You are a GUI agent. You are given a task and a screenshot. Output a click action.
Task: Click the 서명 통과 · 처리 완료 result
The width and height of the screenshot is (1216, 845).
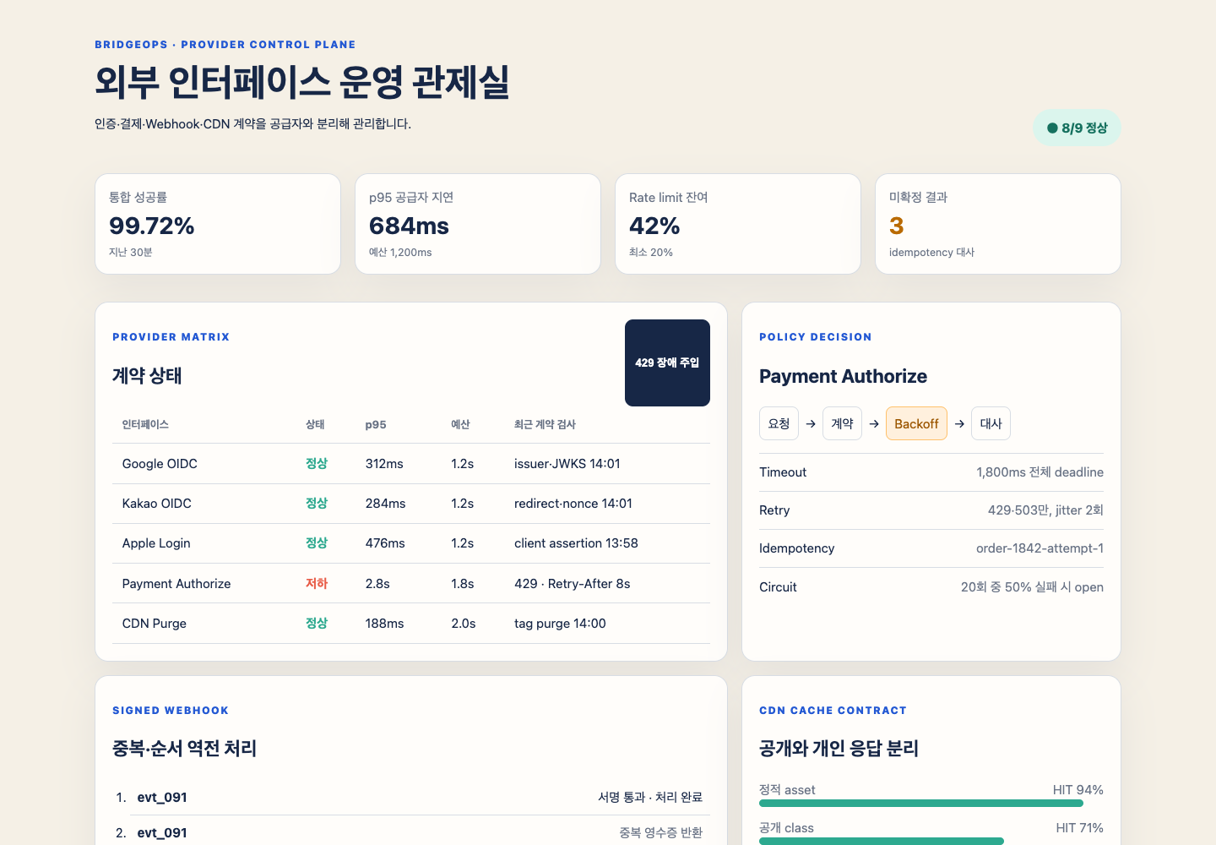(x=650, y=798)
